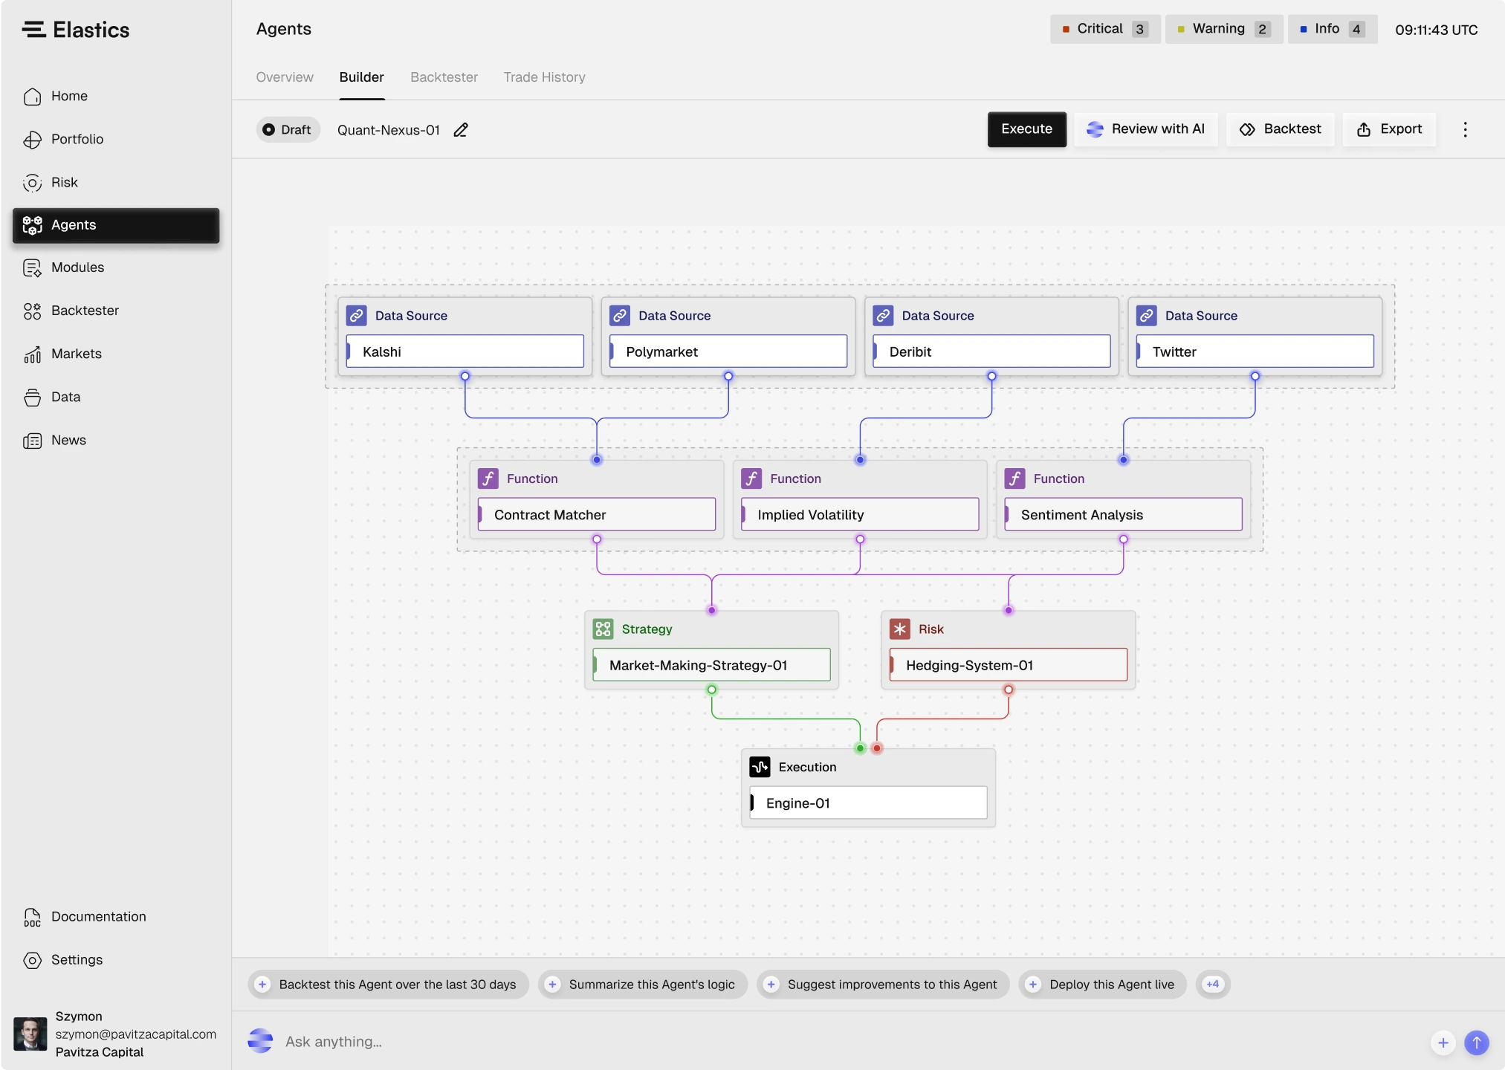
Task: Open the Trade History tab
Action: tap(544, 77)
